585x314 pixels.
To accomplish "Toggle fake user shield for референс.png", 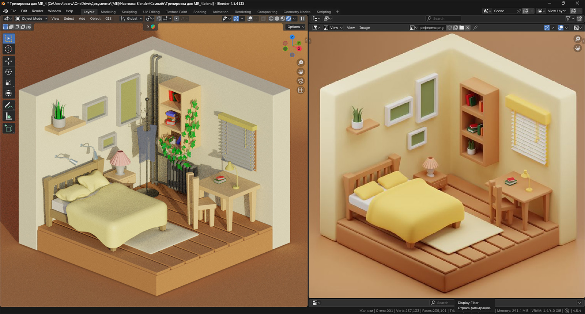I will click(450, 28).
